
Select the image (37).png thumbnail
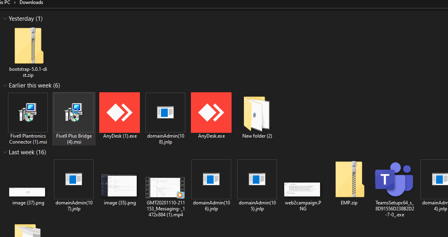pos(27,192)
